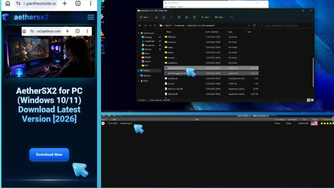Click the Share icon in Explorer toolbar
Screen dimensions: 334x188
point(187,17)
